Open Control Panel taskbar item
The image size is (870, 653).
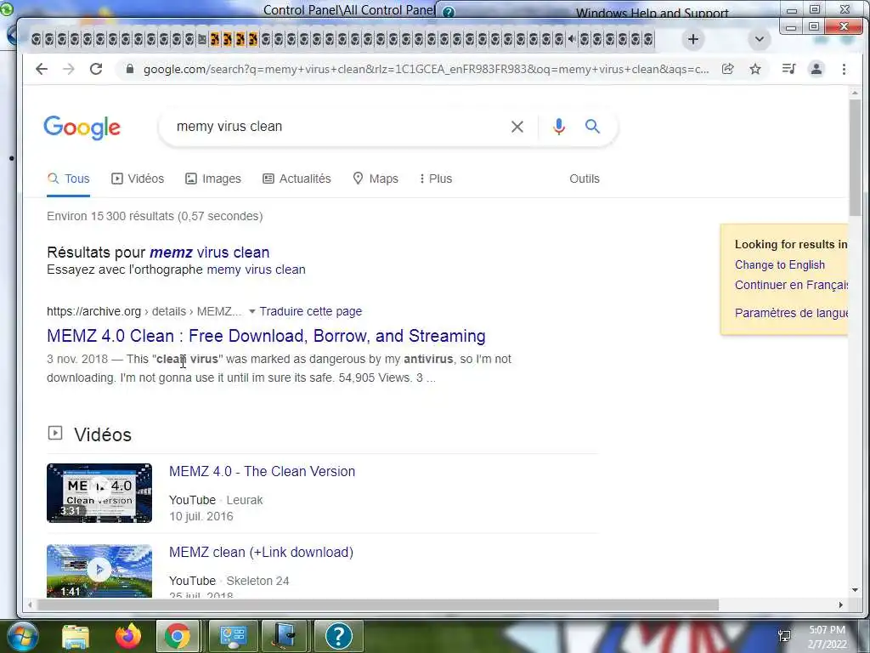click(x=233, y=636)
